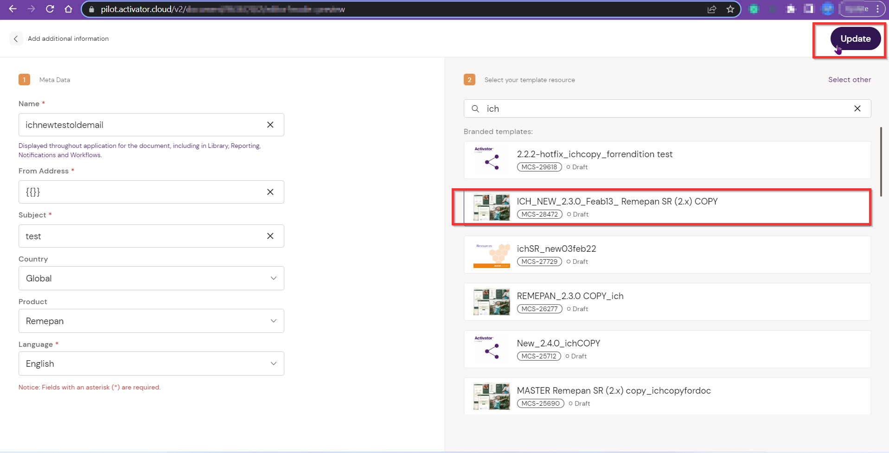The height and width of the screenshot is (453, 889).
Task: Click the back arrow beside Add additional information
Action: click(x=16, y=39)
